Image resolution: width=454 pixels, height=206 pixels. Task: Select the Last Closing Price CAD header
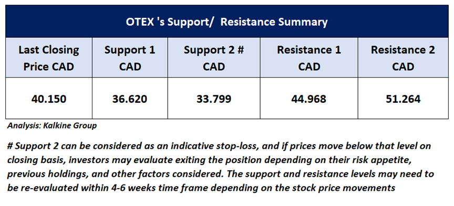click(x=49, y=58)
